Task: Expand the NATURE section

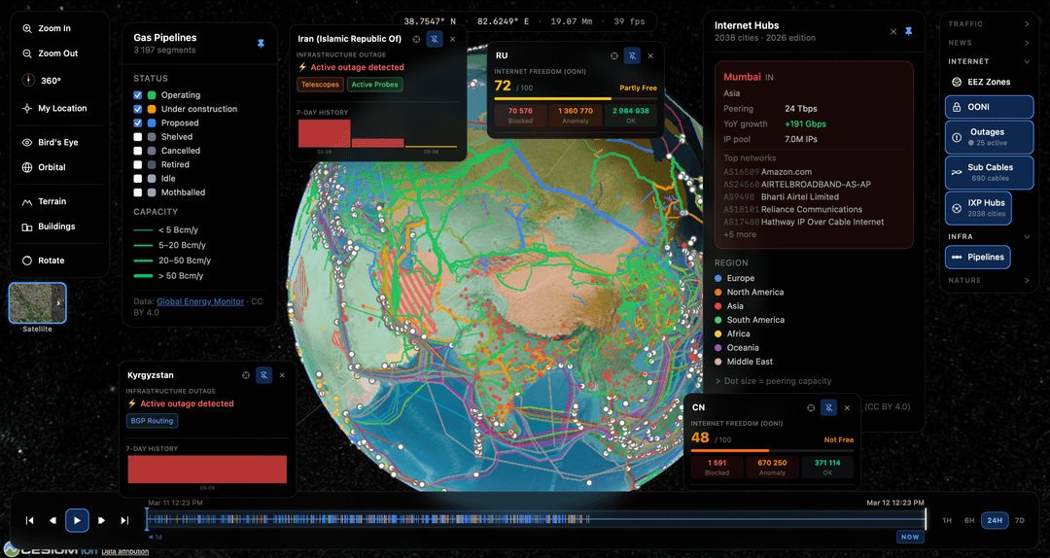Action: (990, 280)
